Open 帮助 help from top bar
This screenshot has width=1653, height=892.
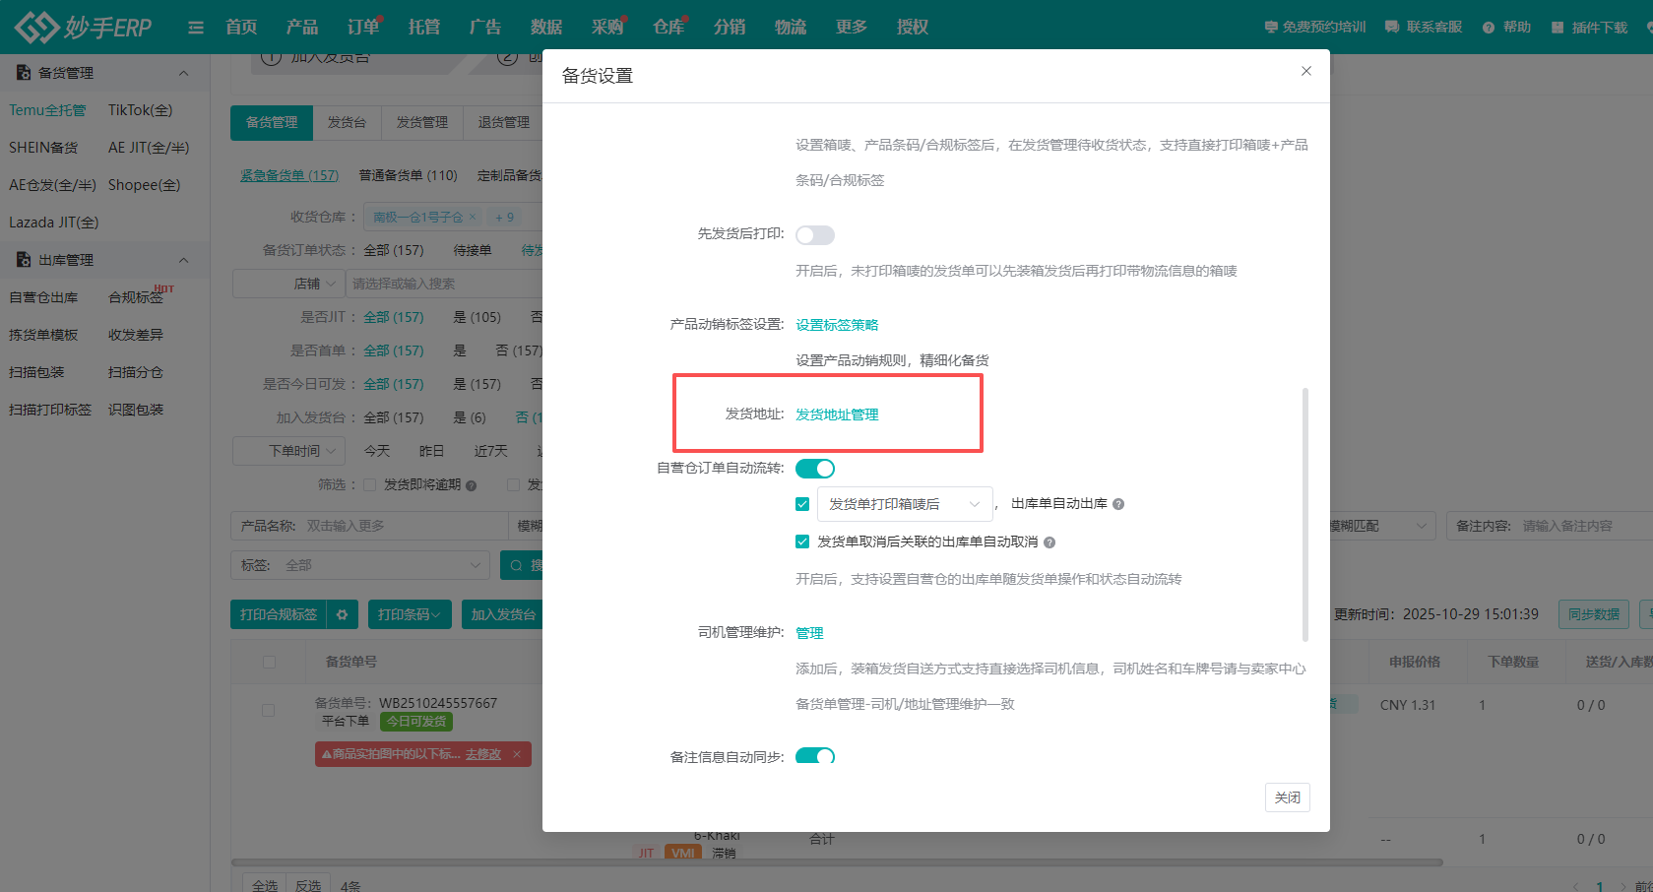pos(1505,28)
